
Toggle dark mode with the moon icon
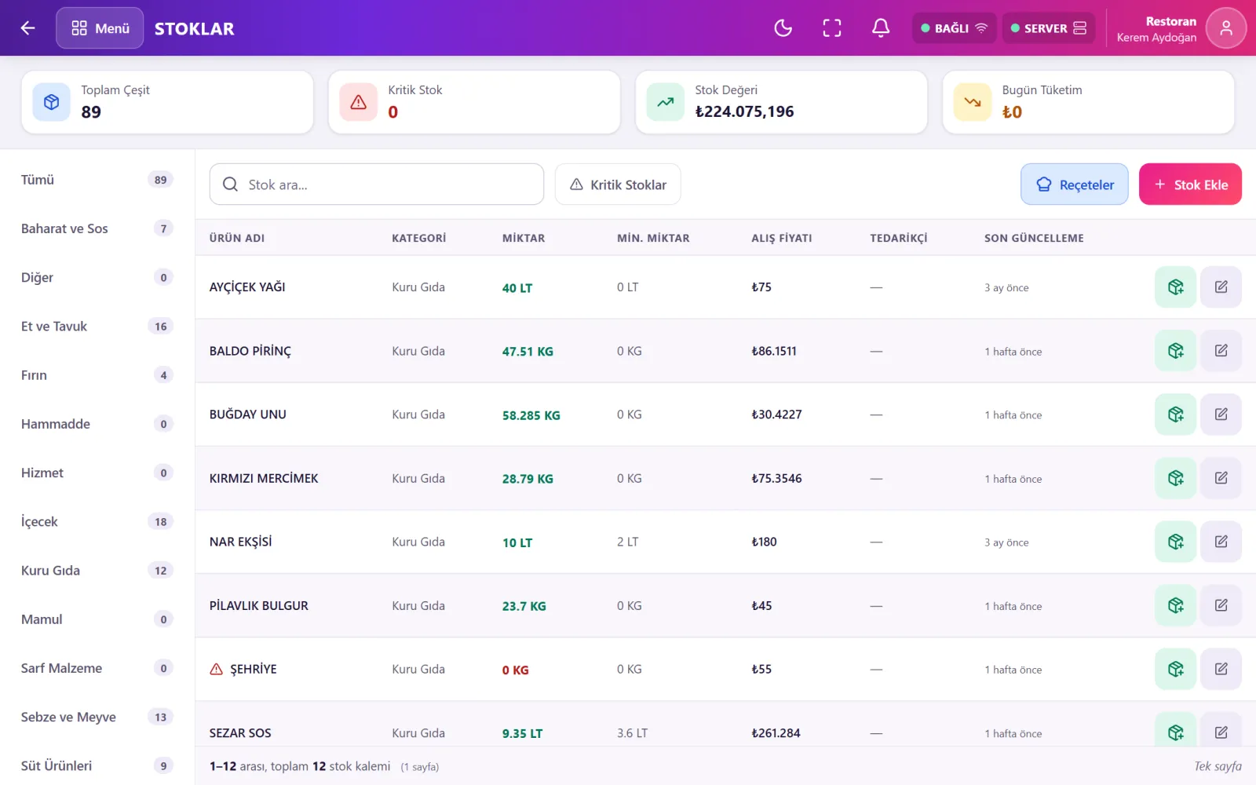point(783,28)
